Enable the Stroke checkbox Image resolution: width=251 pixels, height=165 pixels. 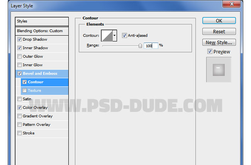click(x=19, y=133)
